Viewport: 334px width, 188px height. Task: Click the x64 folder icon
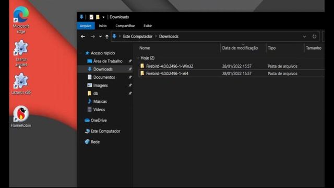click(142, 73)
